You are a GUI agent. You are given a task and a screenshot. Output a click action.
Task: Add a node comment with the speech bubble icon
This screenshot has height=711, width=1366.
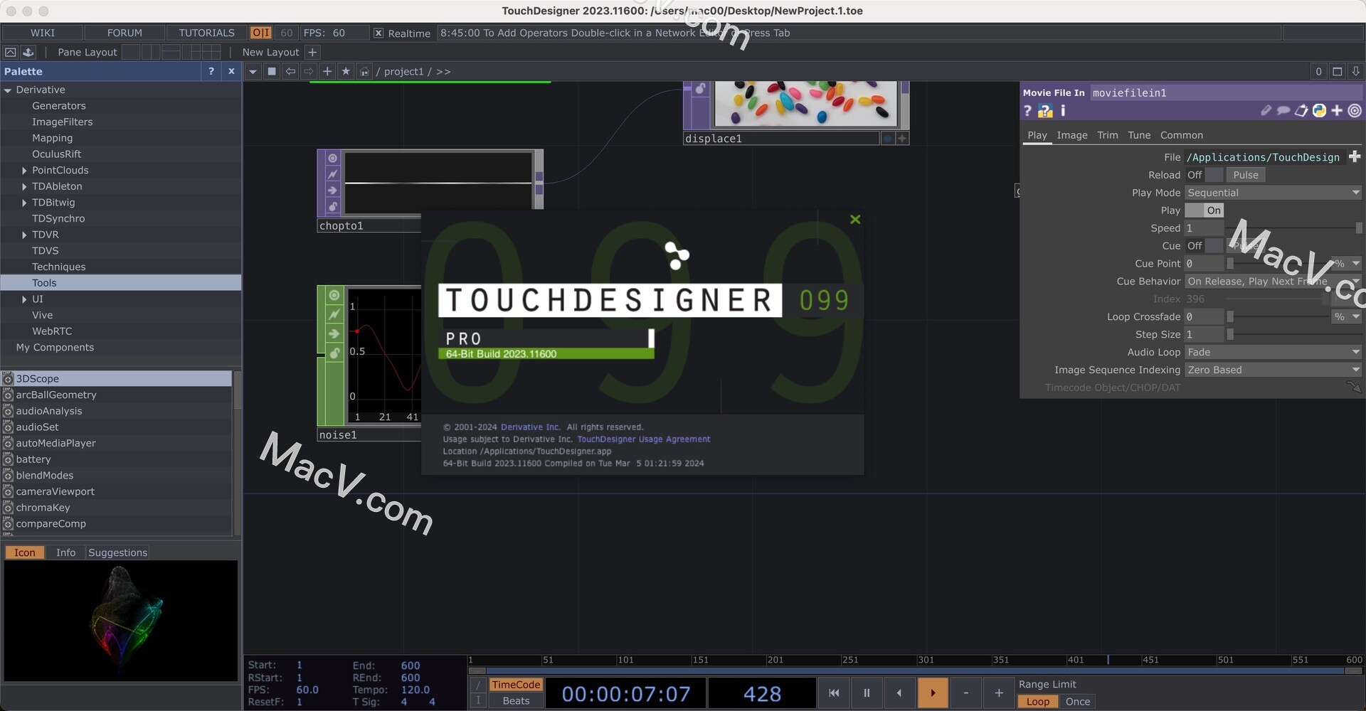click(1282, 111)
